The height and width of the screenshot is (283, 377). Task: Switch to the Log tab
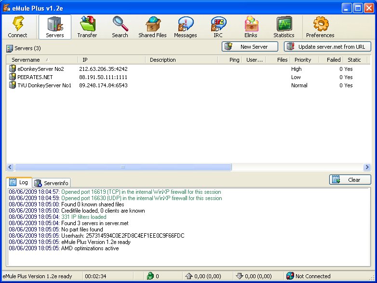[x=19, y=182]
